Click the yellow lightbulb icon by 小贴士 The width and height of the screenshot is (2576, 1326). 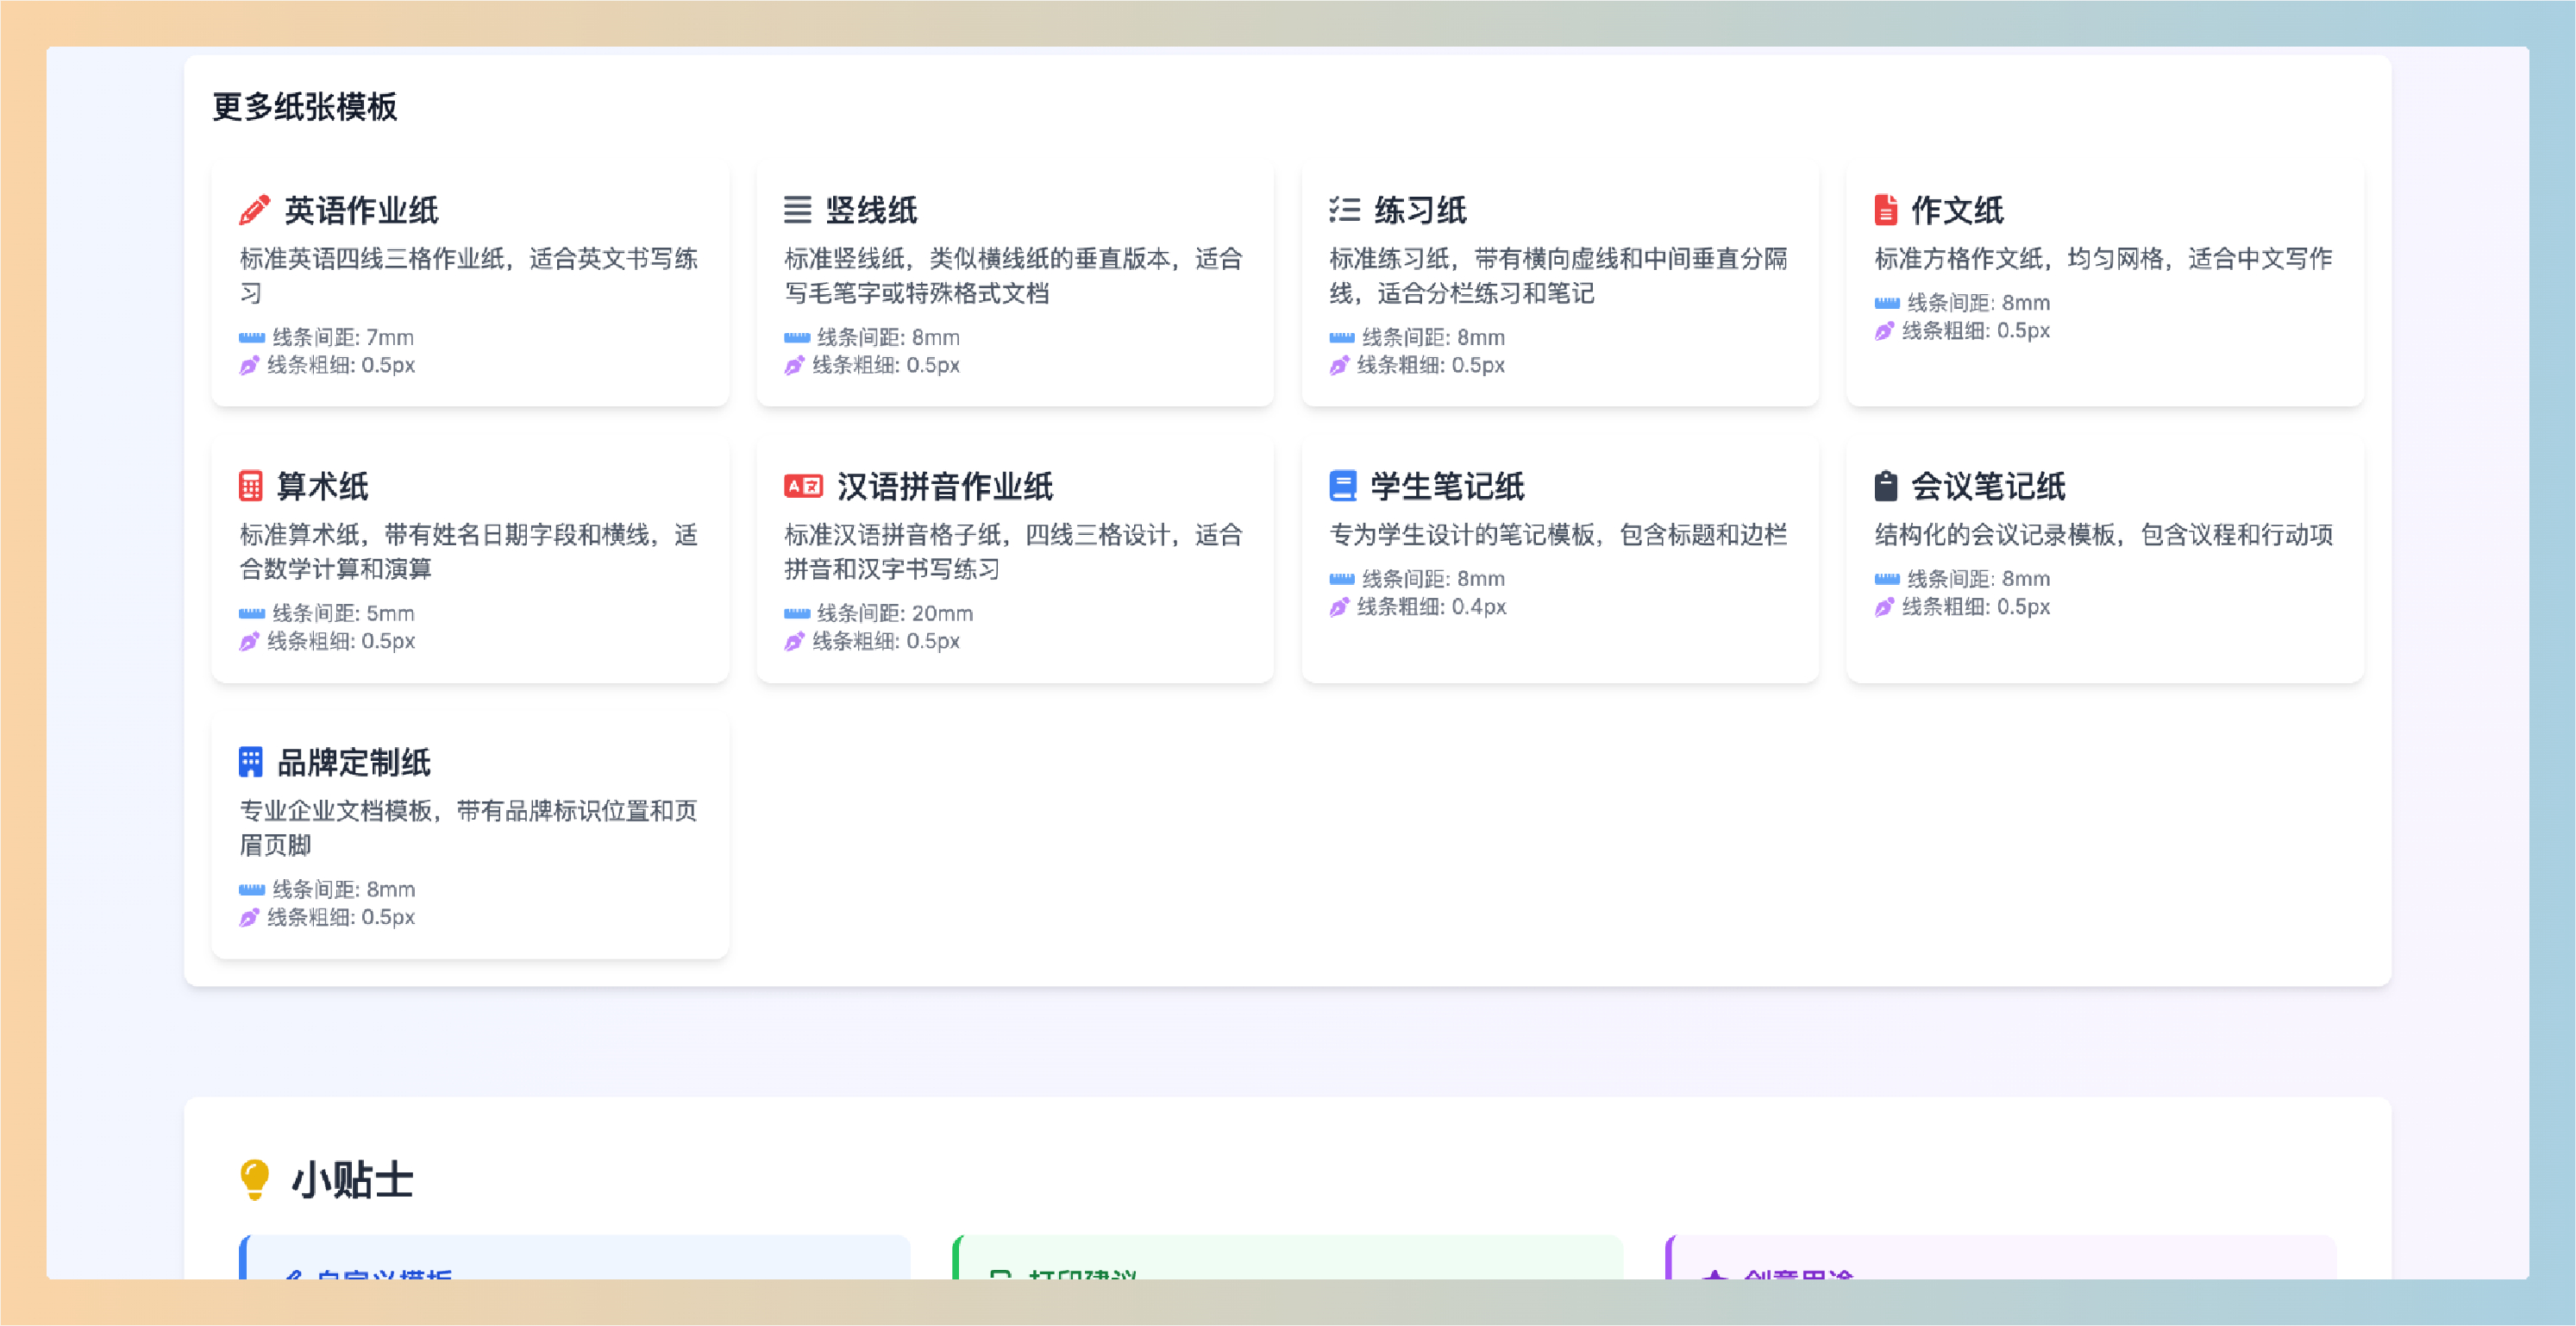point(254,1179)
